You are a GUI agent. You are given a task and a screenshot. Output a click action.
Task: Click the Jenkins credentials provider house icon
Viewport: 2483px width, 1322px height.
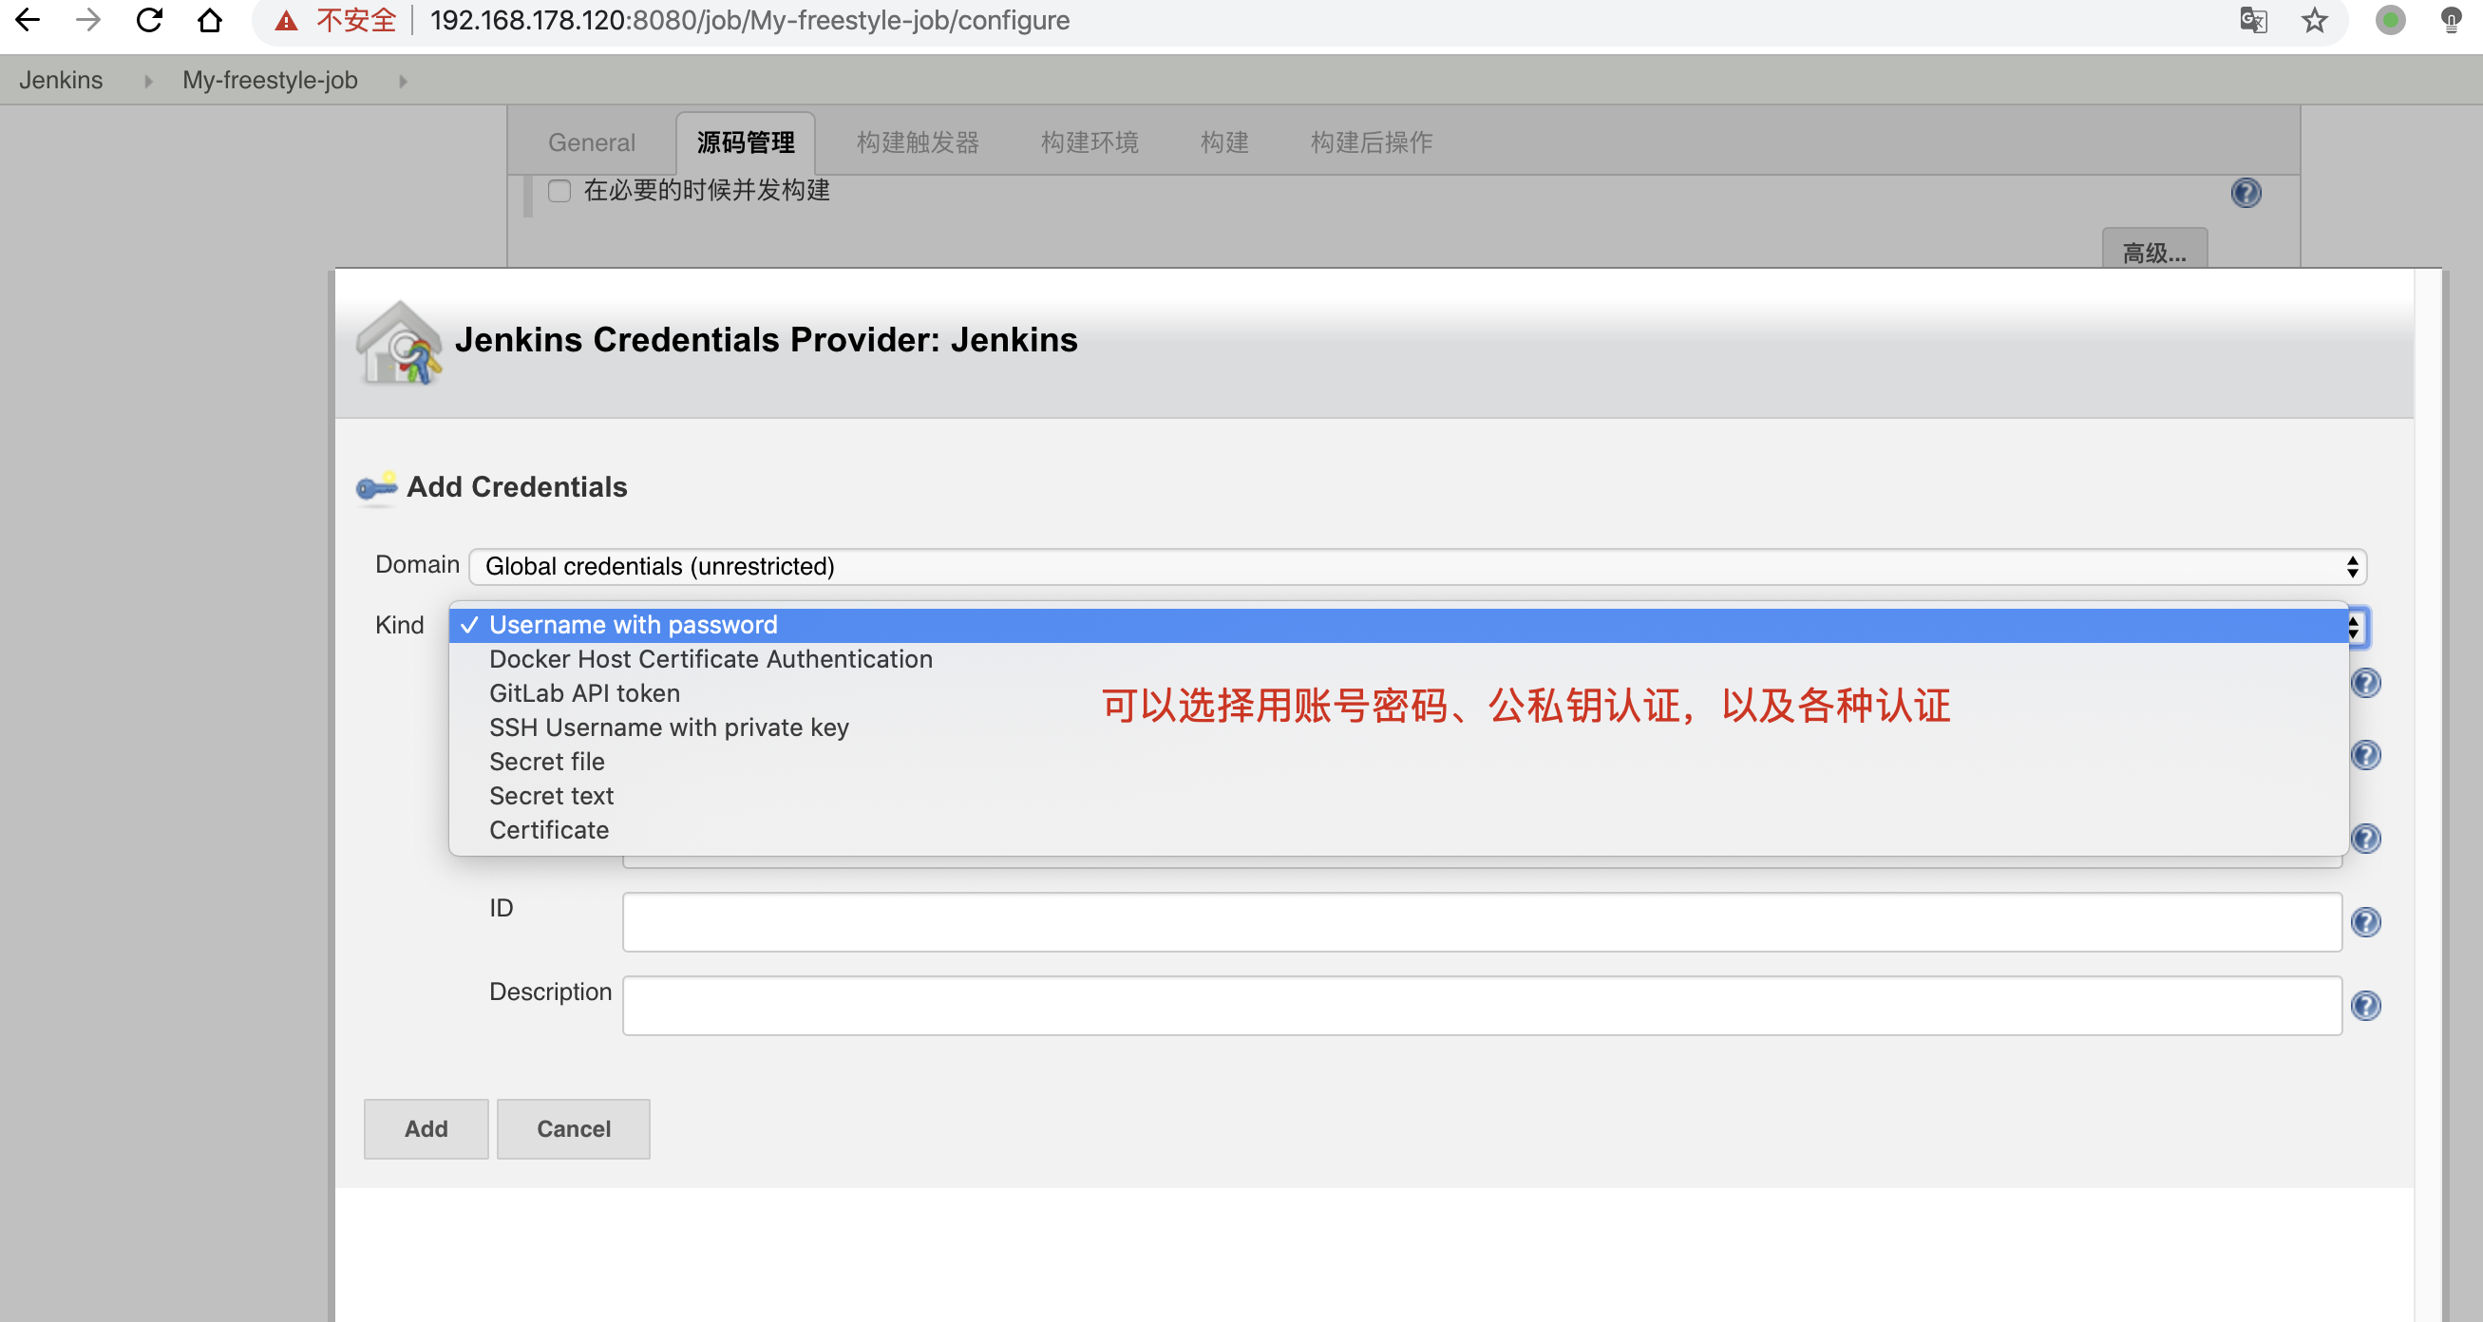click(398, 343)
